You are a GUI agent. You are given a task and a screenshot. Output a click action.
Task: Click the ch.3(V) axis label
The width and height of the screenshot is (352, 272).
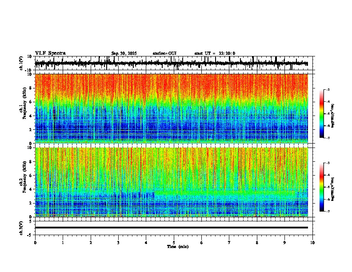21,228
